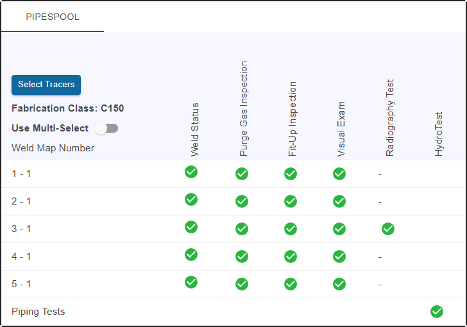The height and width of the screenshot is (327, 467).
Task: Click the Weld Status column header
Action: 195,129
